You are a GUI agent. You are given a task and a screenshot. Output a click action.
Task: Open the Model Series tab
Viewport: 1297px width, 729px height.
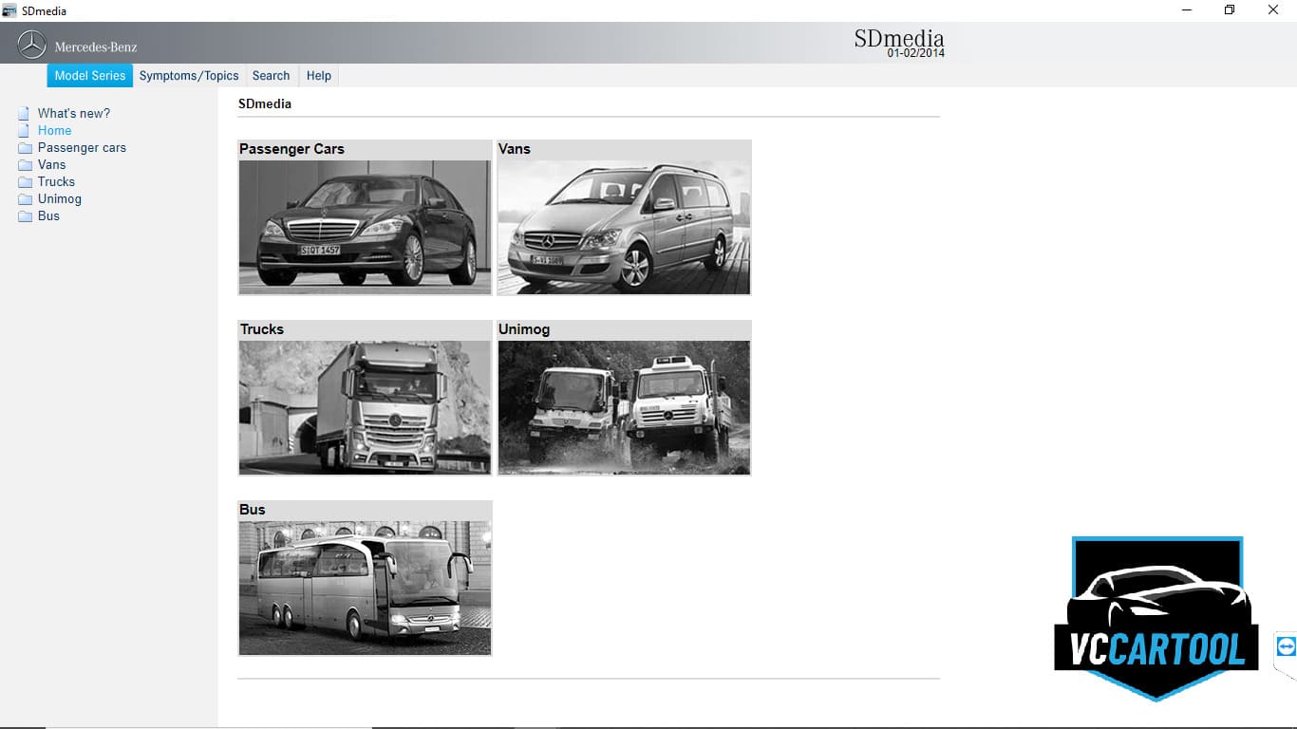(x=90, y=76)
